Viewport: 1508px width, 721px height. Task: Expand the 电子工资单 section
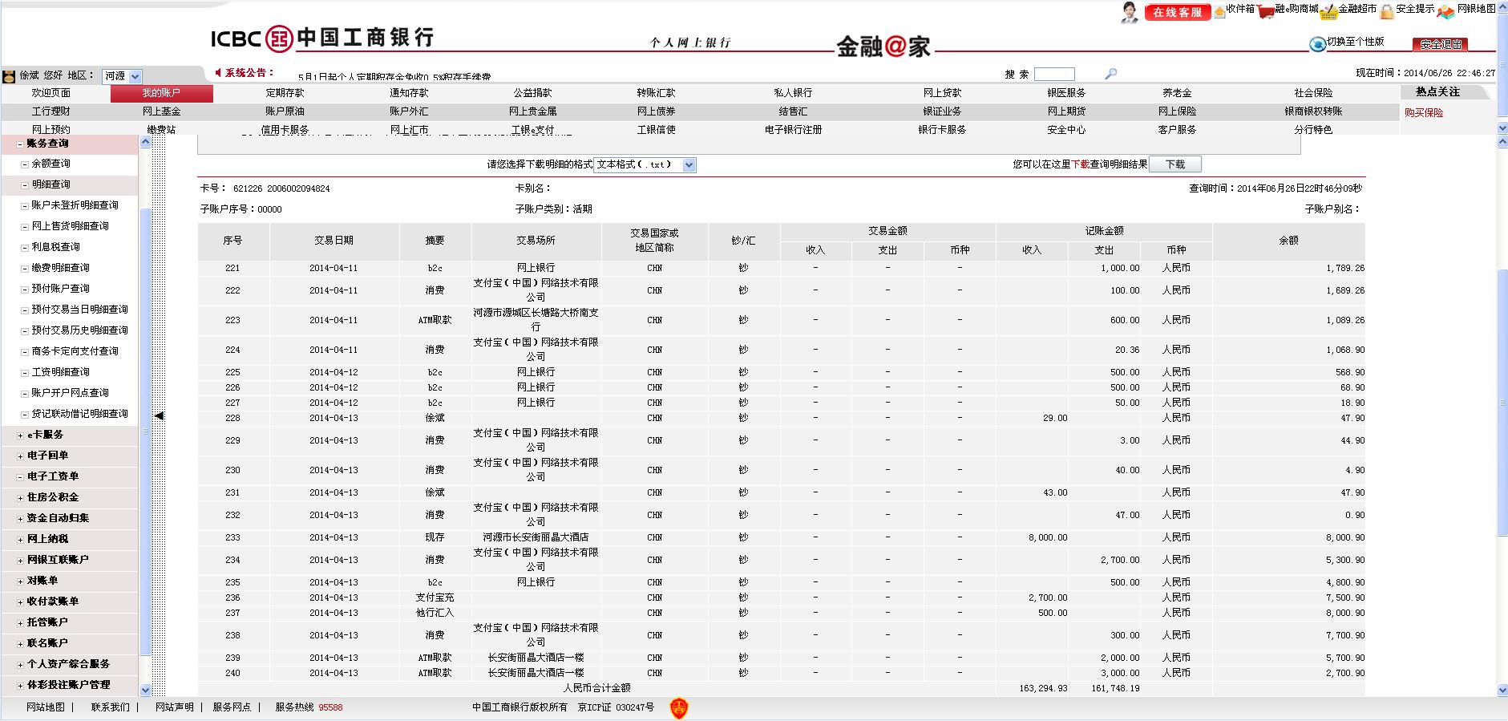(20, 477)
